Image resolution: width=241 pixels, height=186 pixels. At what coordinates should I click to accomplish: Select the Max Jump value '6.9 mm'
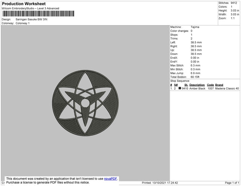[195, 73]
